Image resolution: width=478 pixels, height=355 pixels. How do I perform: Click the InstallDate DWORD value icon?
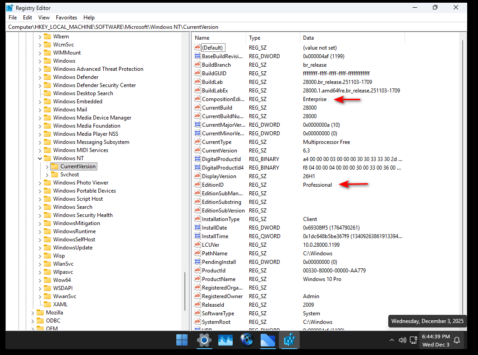[197, 227]
